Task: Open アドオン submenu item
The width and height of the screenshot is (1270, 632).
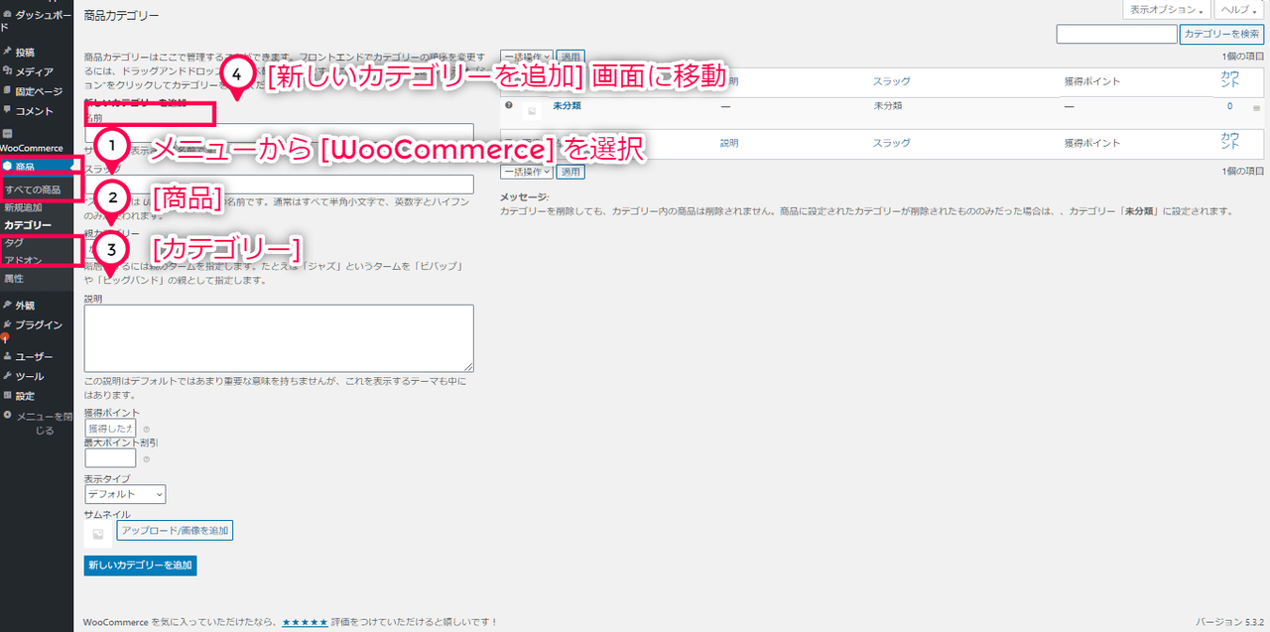Action: pyautogui.click(x=23, y=260)
